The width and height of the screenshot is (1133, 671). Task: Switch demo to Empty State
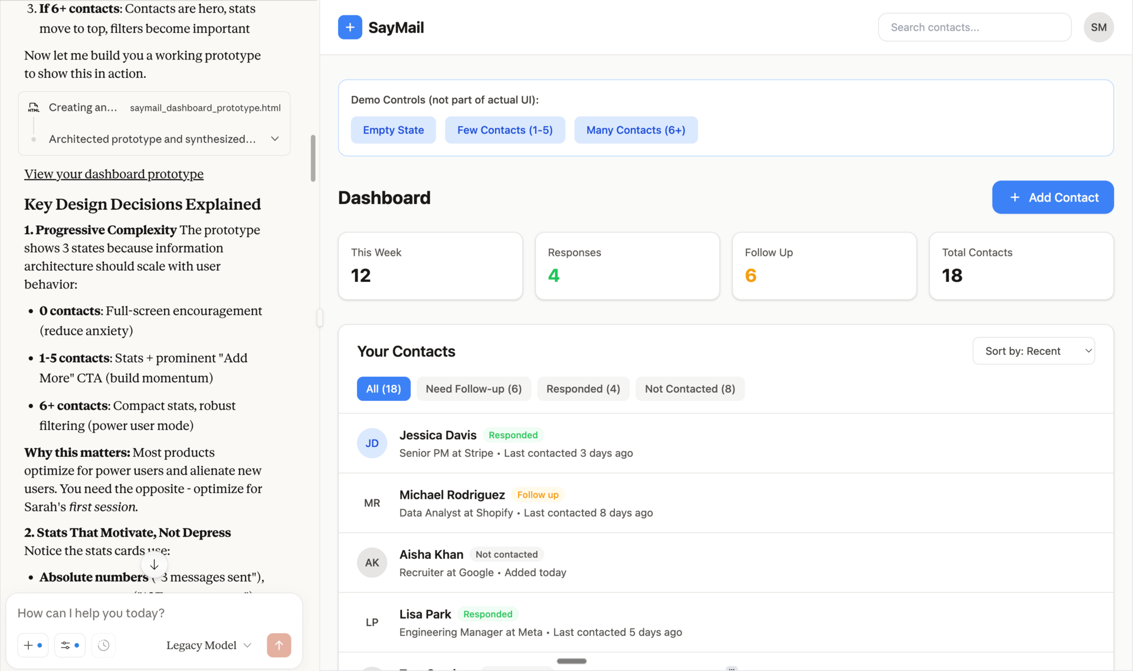pyautogui.click(x=393, y=130)
